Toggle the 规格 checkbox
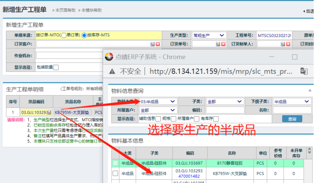314x183 pixels. 173,119
